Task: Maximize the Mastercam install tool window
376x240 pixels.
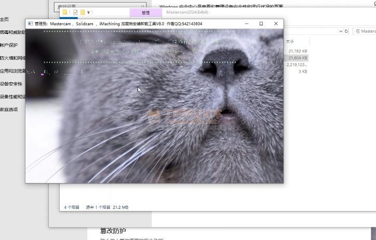Action: click(261, 24)
